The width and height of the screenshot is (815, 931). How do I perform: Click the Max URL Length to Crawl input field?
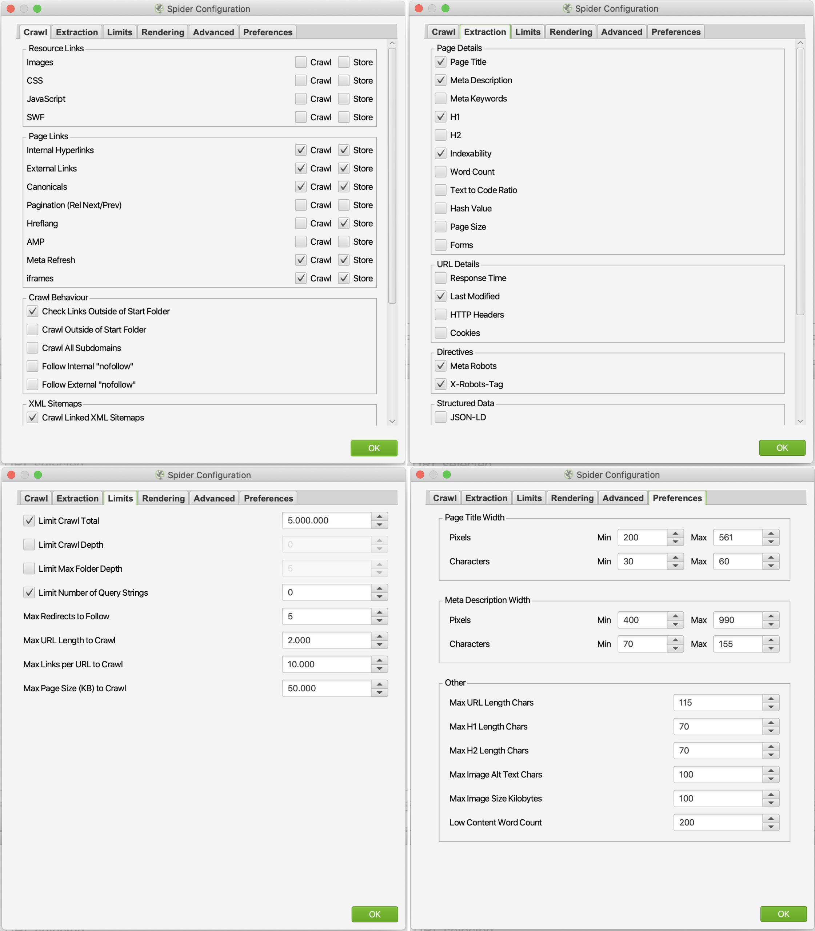click(x=326, y=640)
